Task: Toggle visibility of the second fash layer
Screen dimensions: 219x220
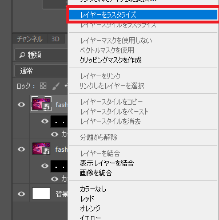Action: (x=21, y=149)
